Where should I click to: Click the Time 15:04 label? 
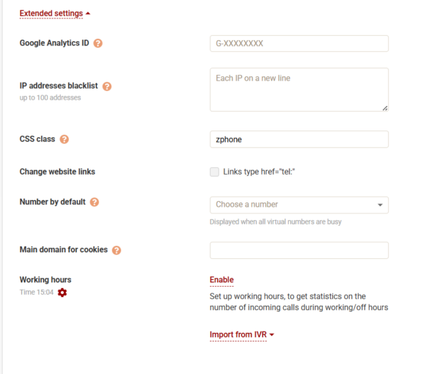click(36, 293)
